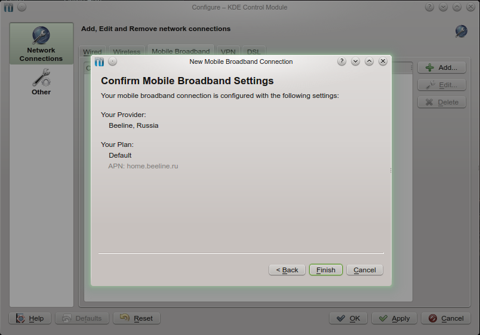The height and width of the screenshot is (335, 480).
Task: Click OK in the KDE Control Module
Action: [349, 318]
